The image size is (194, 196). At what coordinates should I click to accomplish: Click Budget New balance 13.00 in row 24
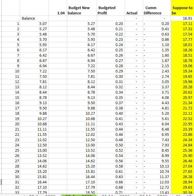[82, 145]
